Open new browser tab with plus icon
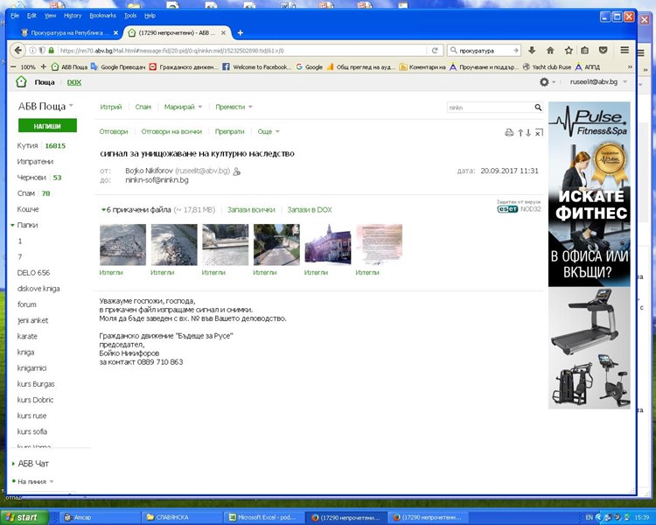The width and height of the screenshot is (656, 525). coord(241,32)
